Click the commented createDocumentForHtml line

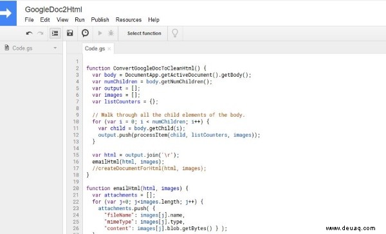click(149, 168)
